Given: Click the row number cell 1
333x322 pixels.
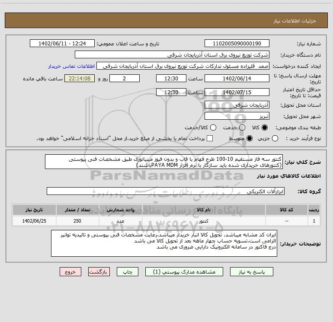Looking at the screenshot, I should tap(314, 221).
